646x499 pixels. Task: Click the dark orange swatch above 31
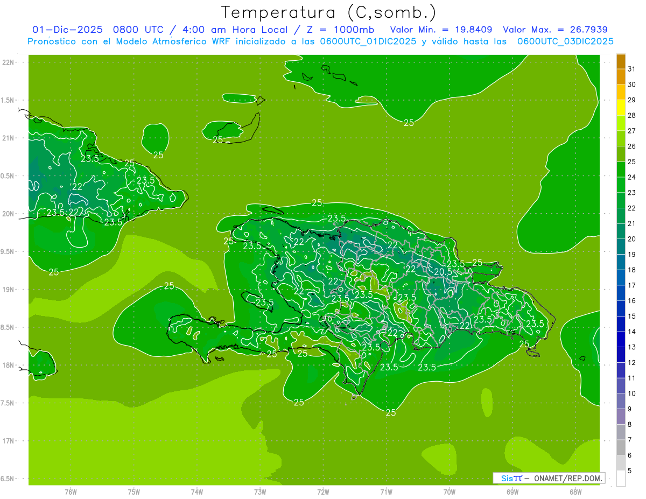(621, 61)
